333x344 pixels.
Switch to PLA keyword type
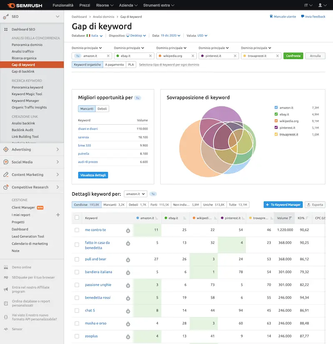coord(131,65)
